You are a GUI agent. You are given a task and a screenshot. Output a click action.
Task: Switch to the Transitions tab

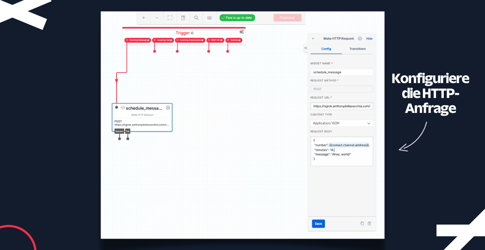357,49
